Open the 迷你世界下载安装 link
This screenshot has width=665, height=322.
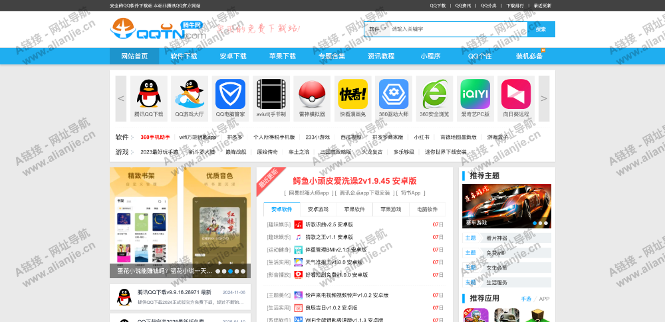click(x=446, y=151)
